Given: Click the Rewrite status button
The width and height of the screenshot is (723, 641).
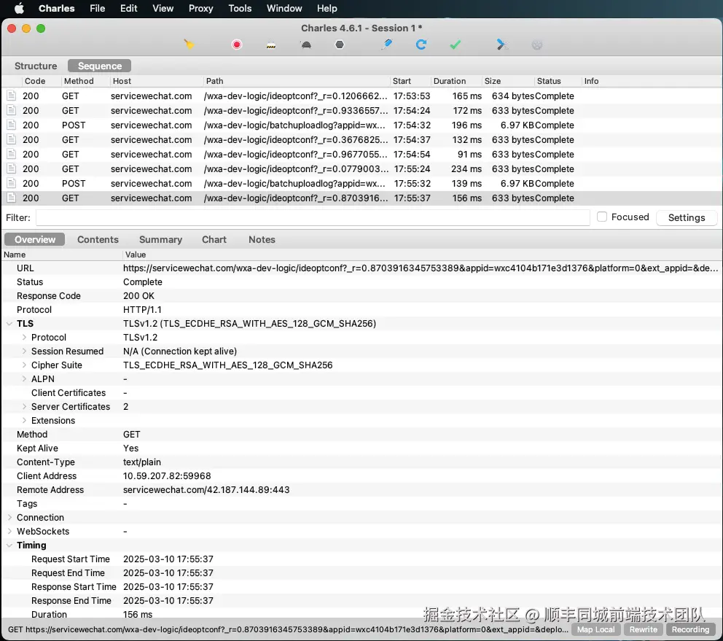Looking at the screenshot, I should 644,629.
